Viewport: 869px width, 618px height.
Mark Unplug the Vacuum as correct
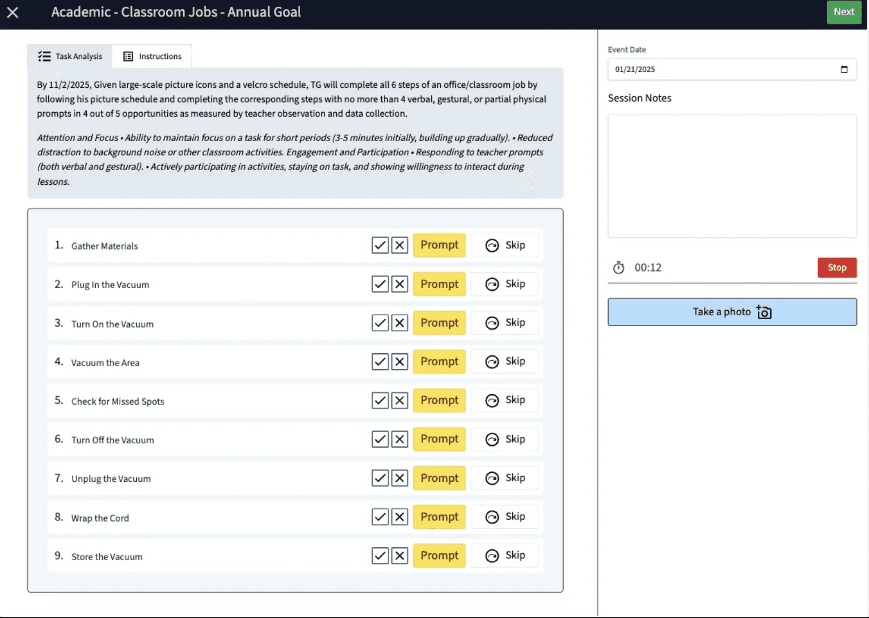click(380, 478)
